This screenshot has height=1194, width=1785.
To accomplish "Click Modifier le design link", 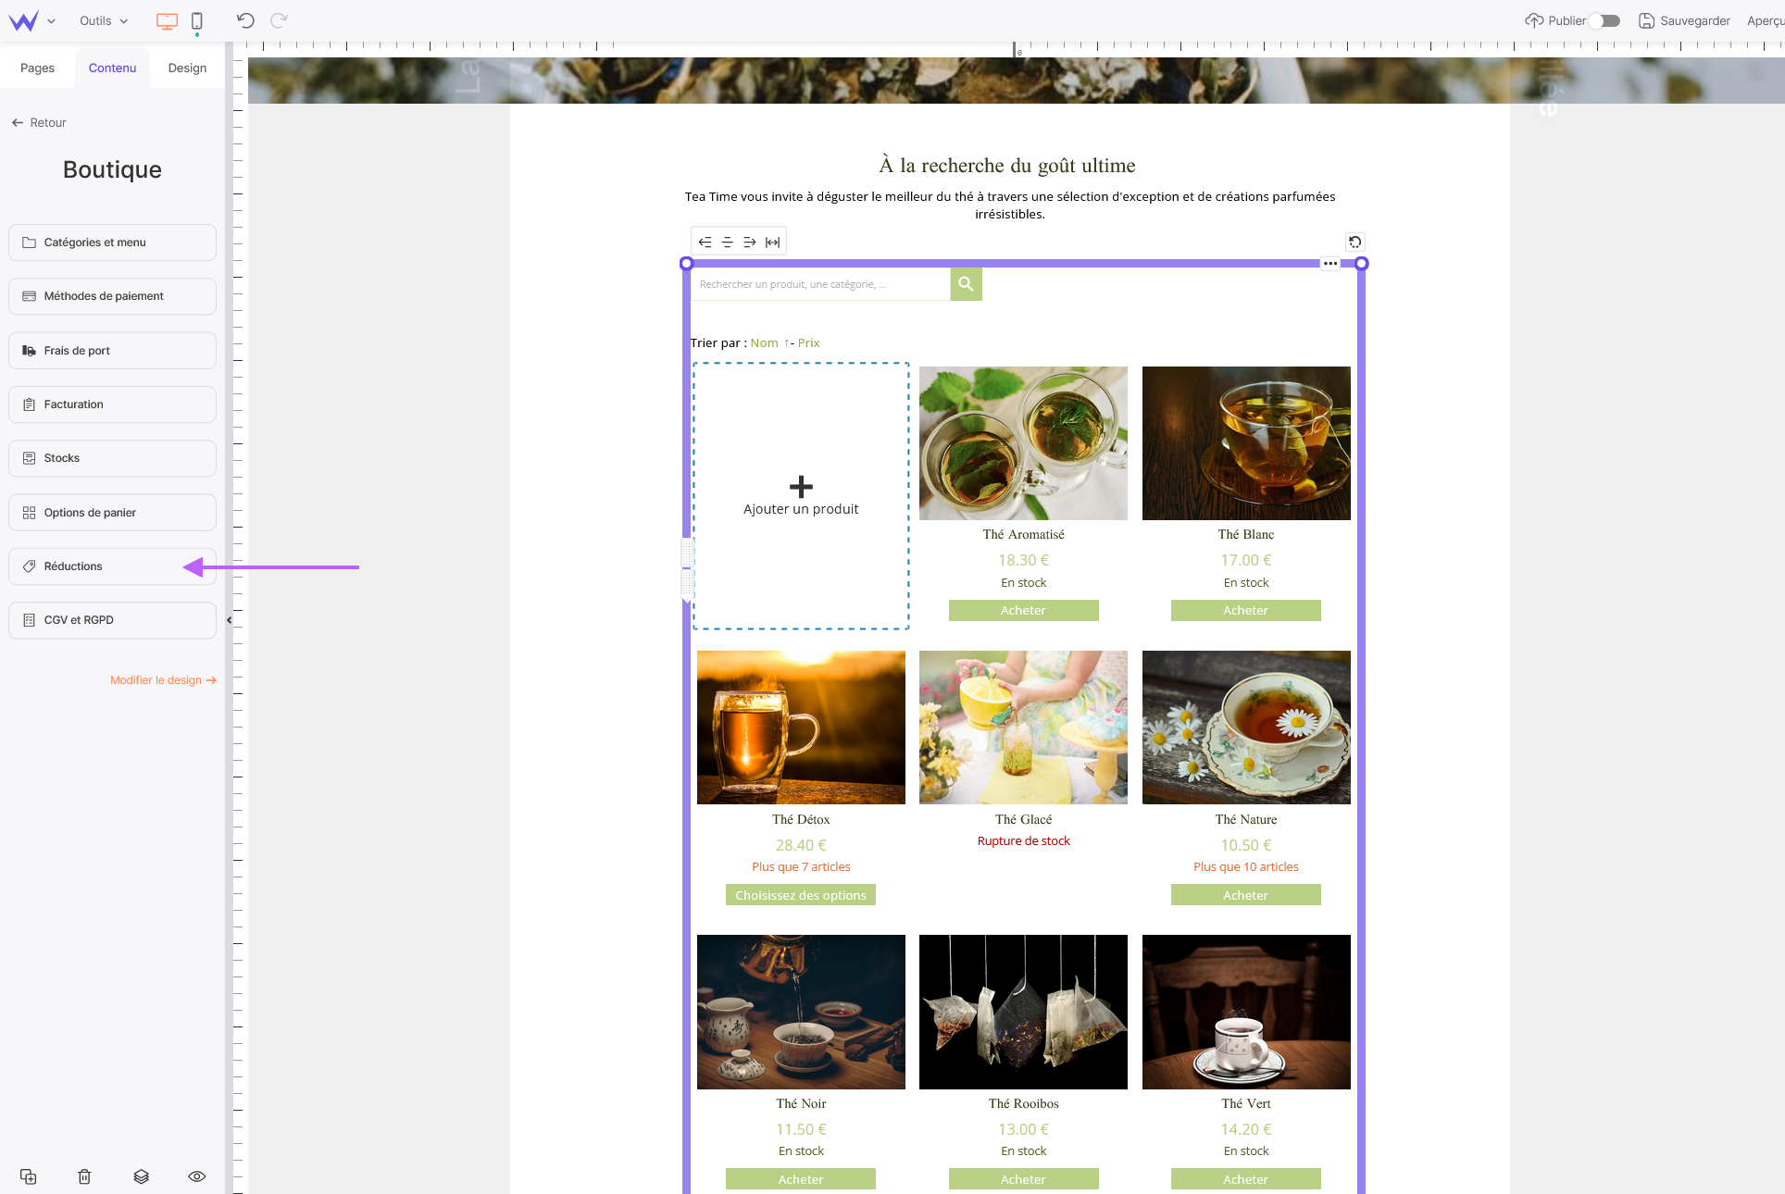I will pyautogui.click(x=161, y=679).
